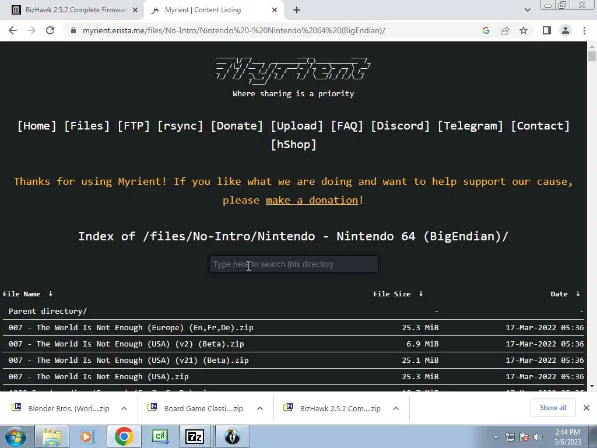Viewport: 597px width, 448px height.
Task: Click page scrollbar down arrow
Action: coord(592,386)
